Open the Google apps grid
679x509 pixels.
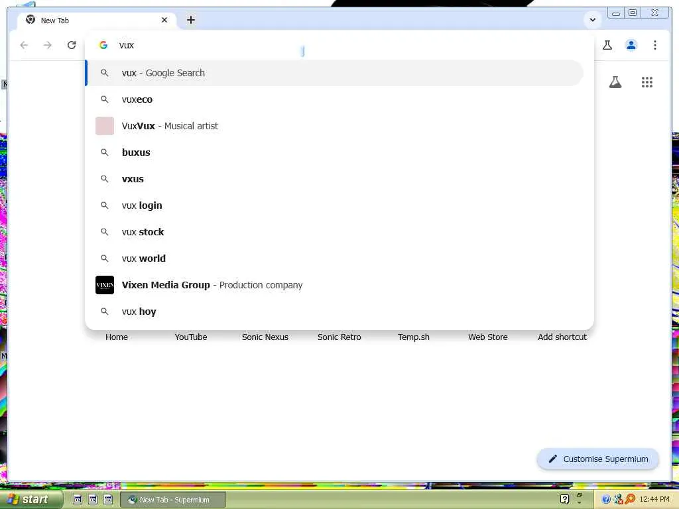pos(647,82)
